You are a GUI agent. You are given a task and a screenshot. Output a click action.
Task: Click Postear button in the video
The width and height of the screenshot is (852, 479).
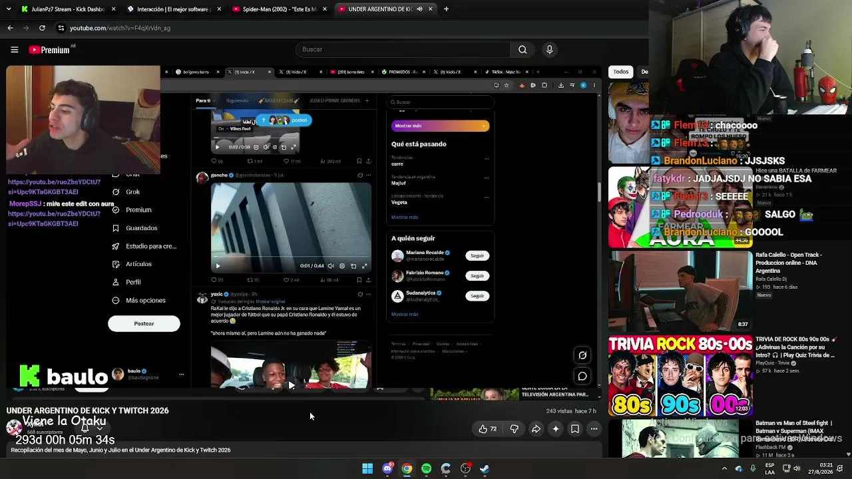(x=144, y=323)
